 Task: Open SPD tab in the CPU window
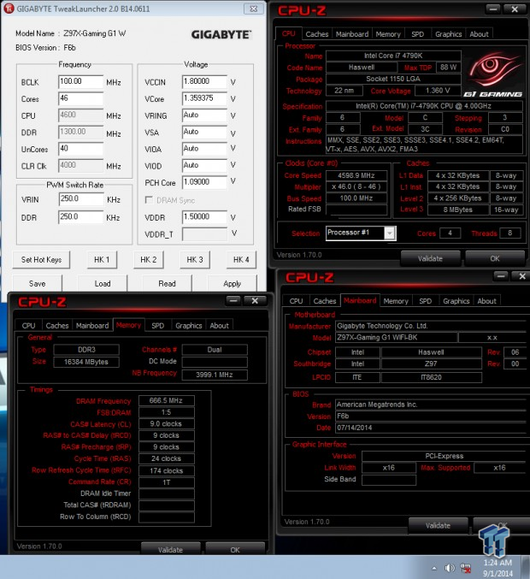tap(417, 34)
